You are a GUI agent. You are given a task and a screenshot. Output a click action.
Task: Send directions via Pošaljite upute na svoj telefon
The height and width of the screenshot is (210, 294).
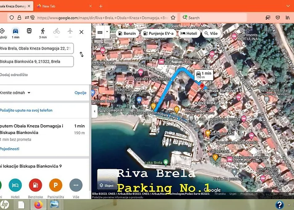pyautogui.click(x=26, y=110)
